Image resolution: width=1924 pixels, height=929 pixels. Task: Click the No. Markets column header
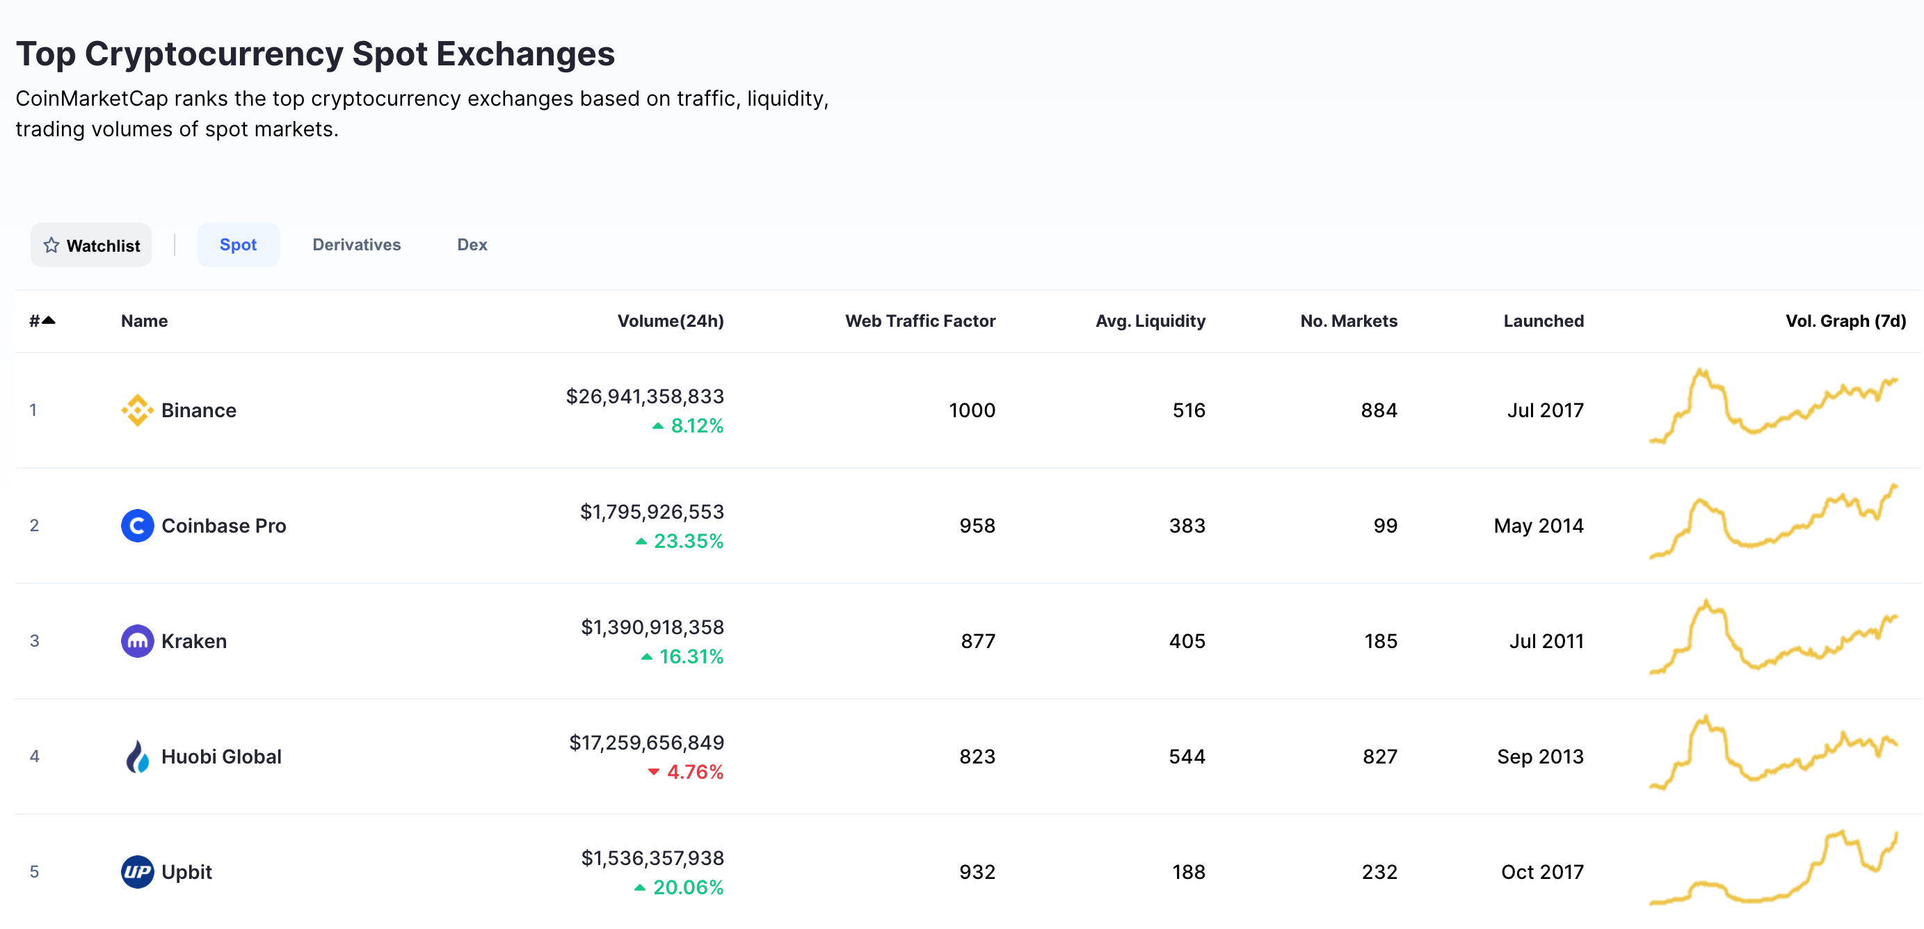(x=1348, y=321)
